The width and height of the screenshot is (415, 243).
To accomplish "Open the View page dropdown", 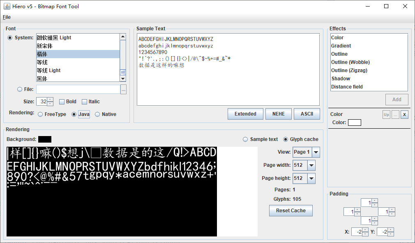I will (x=316, y=152).
